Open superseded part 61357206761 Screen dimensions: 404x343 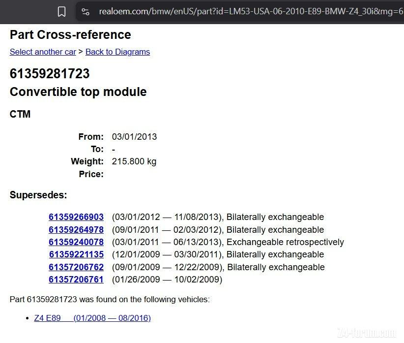[x=76, y=280]
